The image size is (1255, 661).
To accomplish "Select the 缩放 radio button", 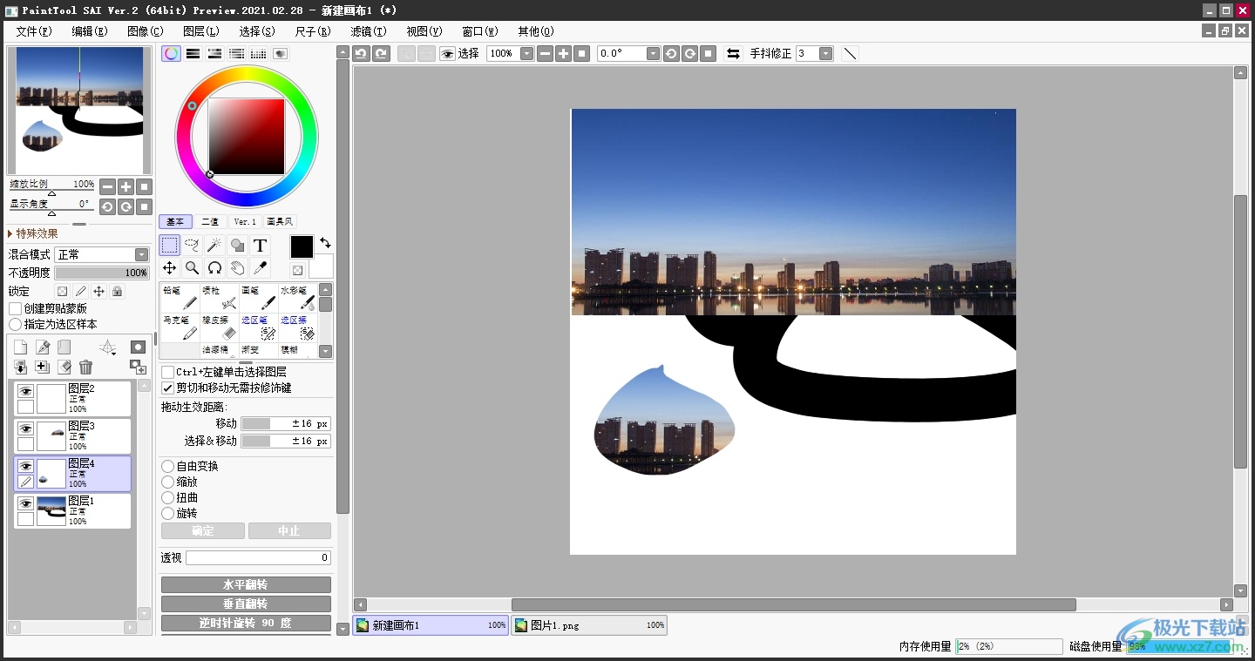I will tap(168, 482).
